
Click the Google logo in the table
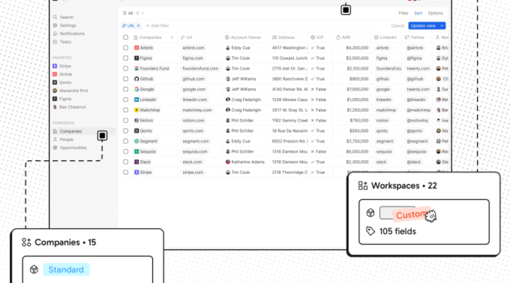point(137,89)
